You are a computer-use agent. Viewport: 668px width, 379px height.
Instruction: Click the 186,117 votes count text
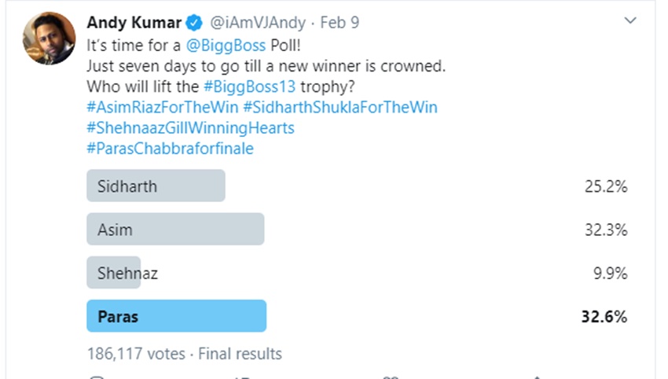136,354
